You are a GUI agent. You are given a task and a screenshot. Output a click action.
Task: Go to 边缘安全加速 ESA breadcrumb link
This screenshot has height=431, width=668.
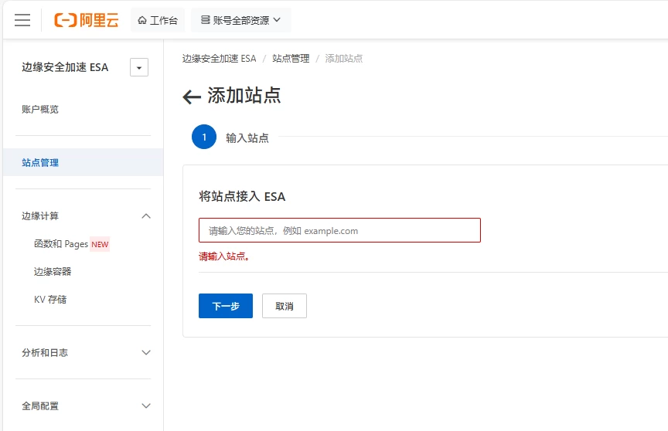pyautogui.click(x=219, y=59)
